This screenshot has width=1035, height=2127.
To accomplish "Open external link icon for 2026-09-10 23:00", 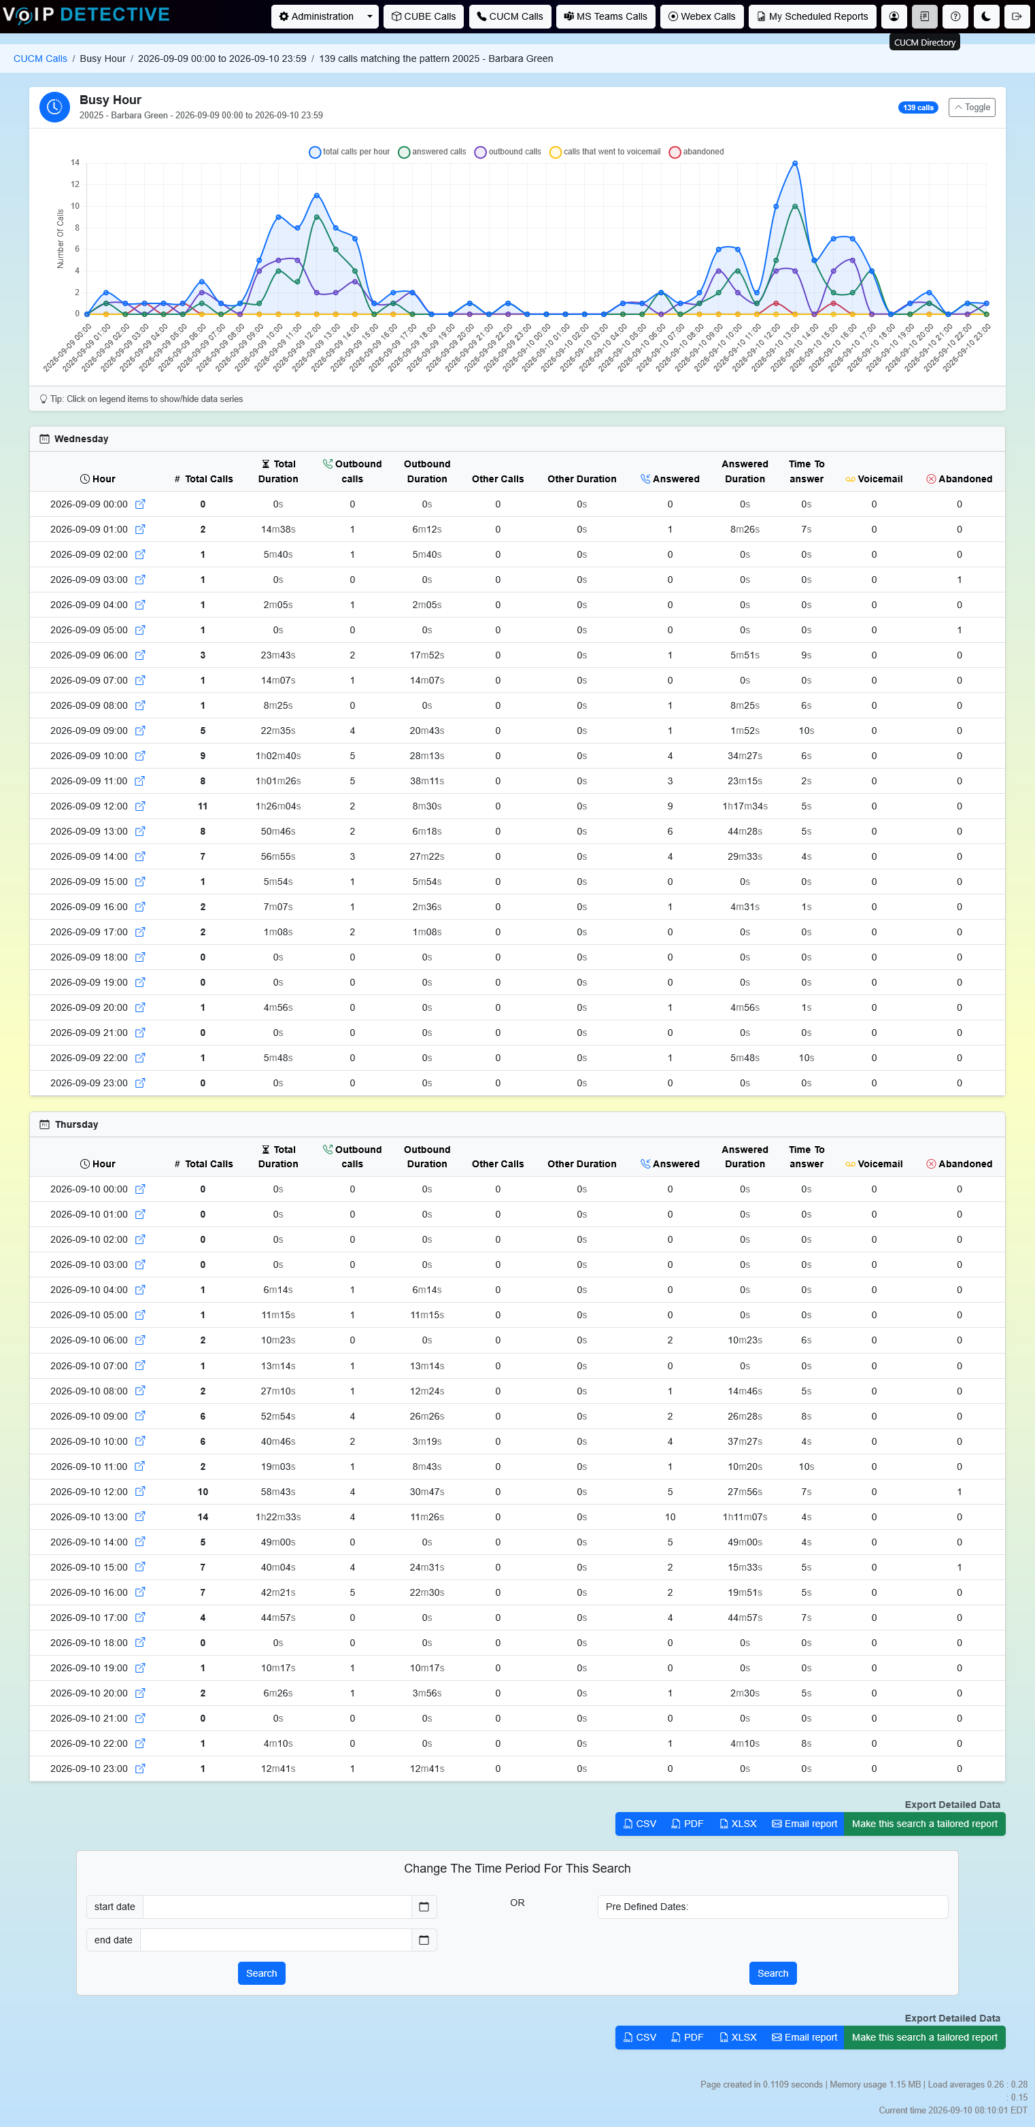I will tap(140, 1769).
